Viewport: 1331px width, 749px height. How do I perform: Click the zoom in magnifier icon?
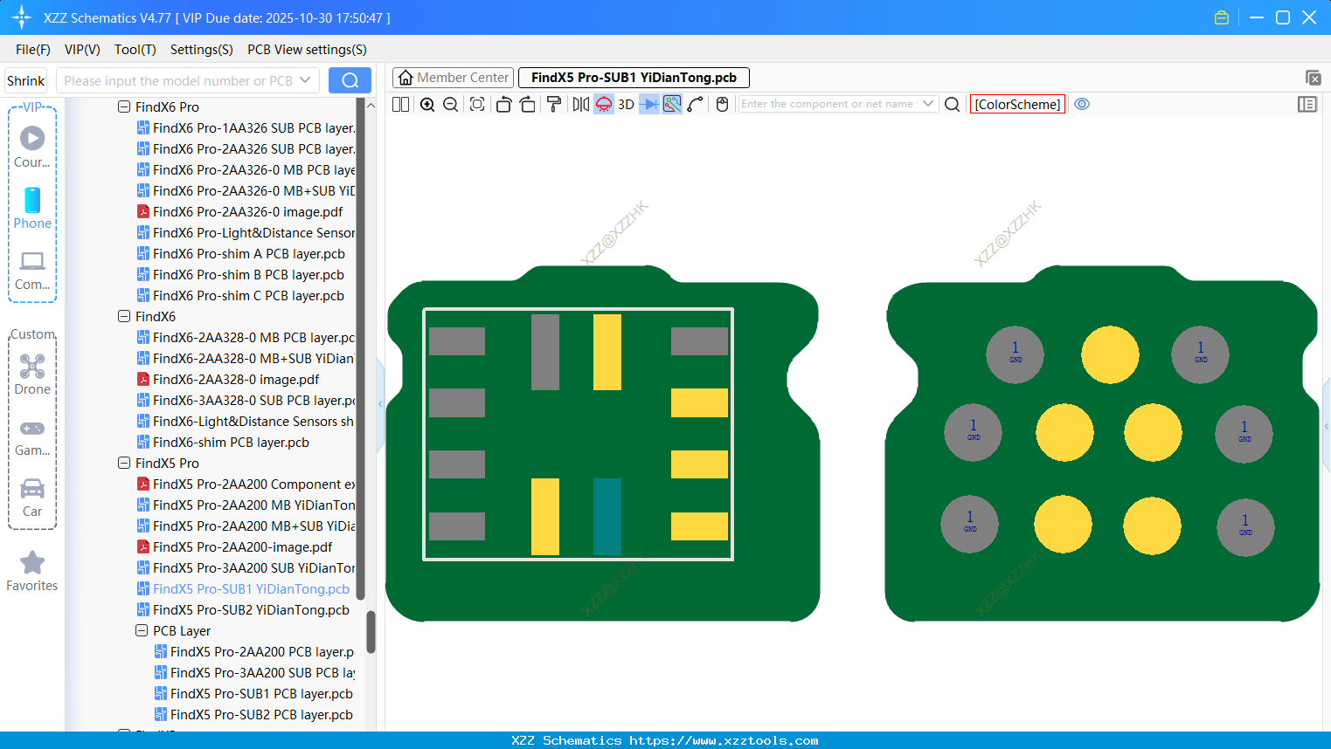click(427, 105)
